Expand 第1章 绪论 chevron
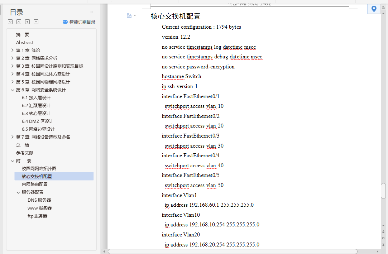 coord(13,50)
